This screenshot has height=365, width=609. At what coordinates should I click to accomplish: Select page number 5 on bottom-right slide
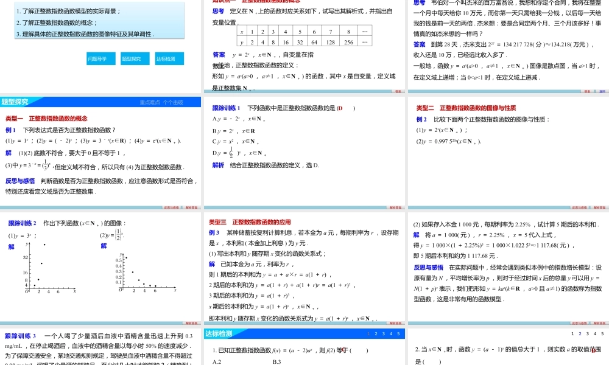600,333
